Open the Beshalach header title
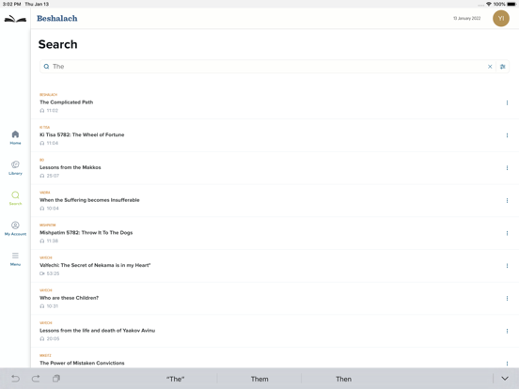Image resolution: width=519 pixels, height=389 pixels. click(57, 19)
